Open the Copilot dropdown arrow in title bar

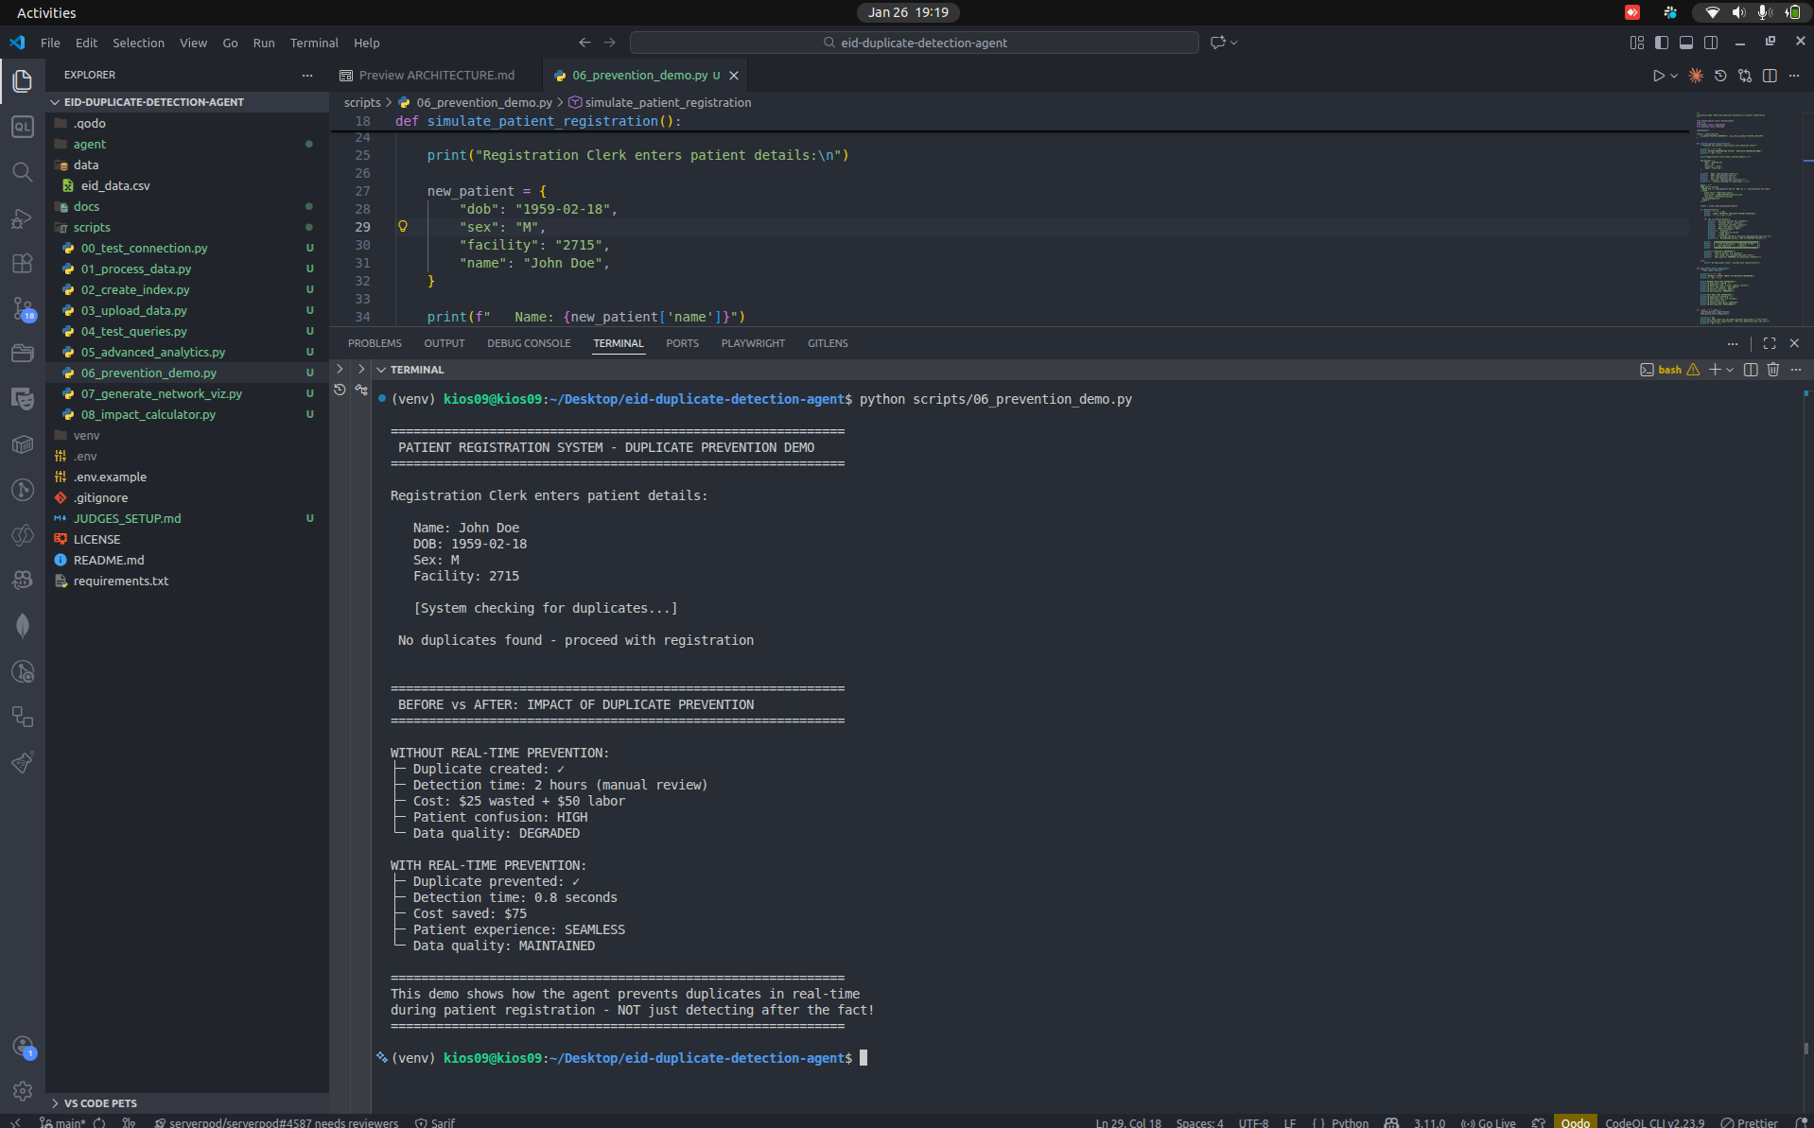(1233, 43)
